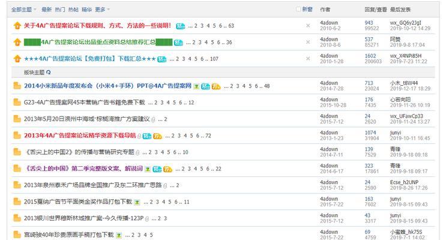Click pinned icon of 免费打包下载汇总 thread
Viewport: 446px width, 240px height.
[x=17, y=59]
